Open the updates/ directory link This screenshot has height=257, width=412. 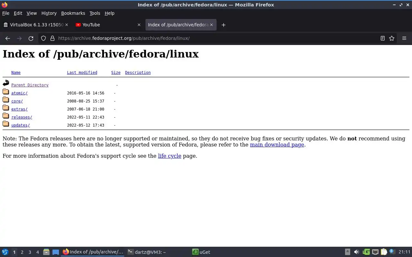(21, 125)
